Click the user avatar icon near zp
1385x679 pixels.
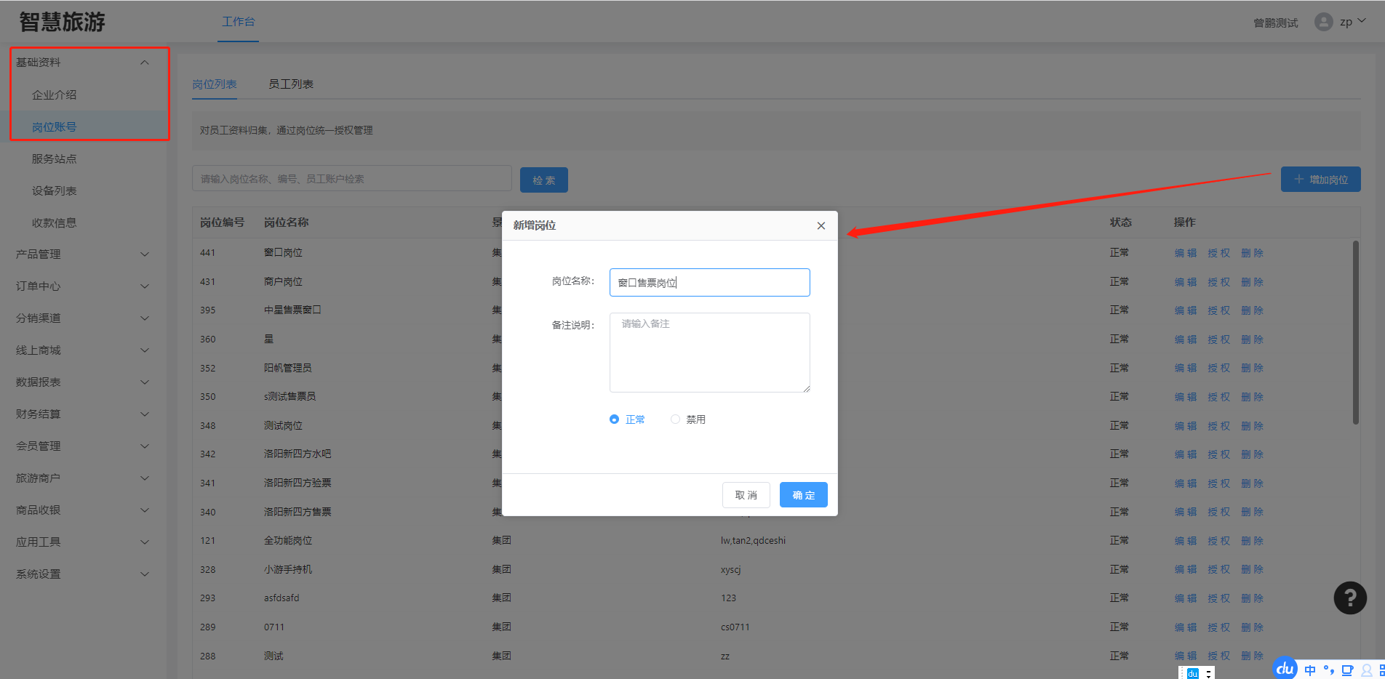1323,22
